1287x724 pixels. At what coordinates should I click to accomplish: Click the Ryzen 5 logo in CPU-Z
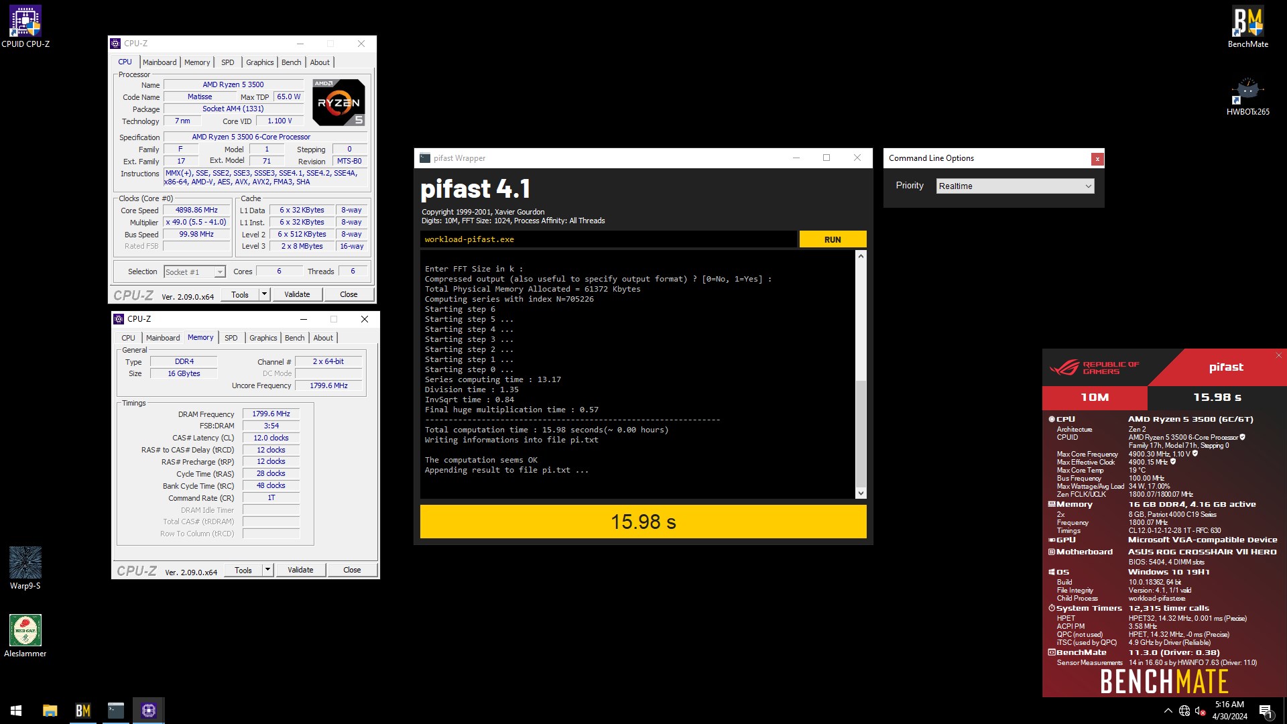pos(339,103)
